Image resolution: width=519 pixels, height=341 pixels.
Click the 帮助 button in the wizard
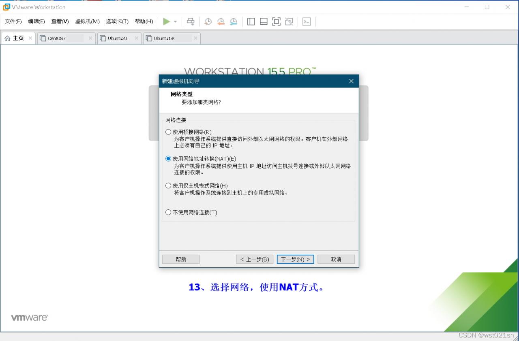181,259
